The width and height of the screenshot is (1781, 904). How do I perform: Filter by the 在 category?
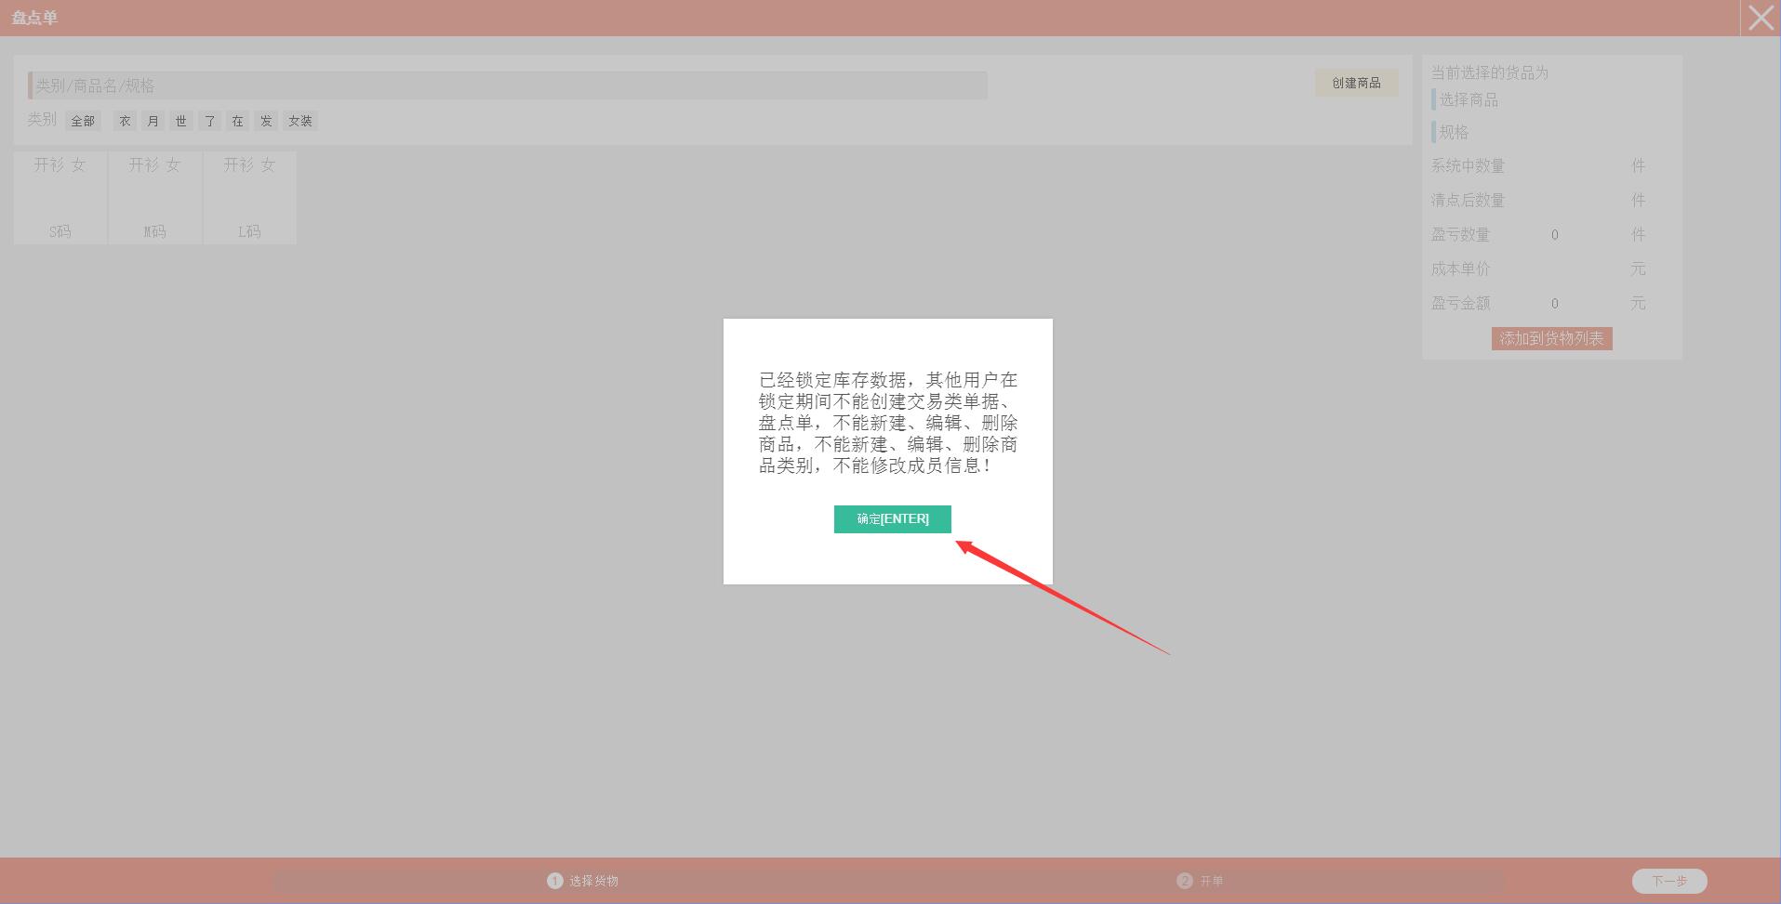pos(238,121)
